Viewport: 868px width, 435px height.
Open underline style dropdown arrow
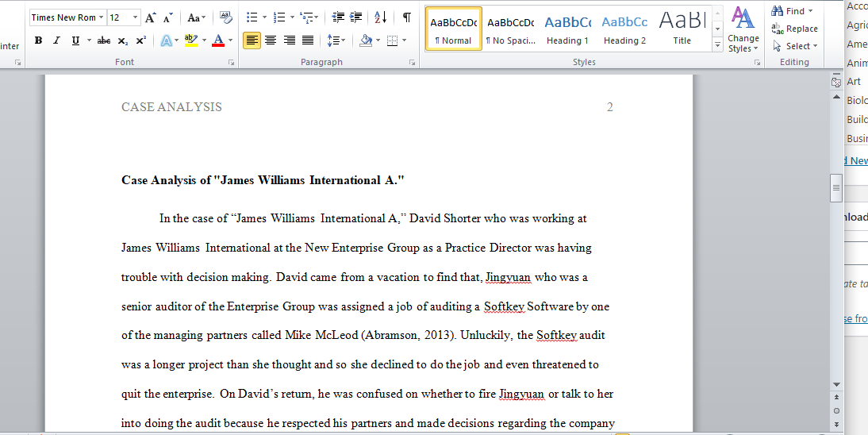(x=89, y=40)
